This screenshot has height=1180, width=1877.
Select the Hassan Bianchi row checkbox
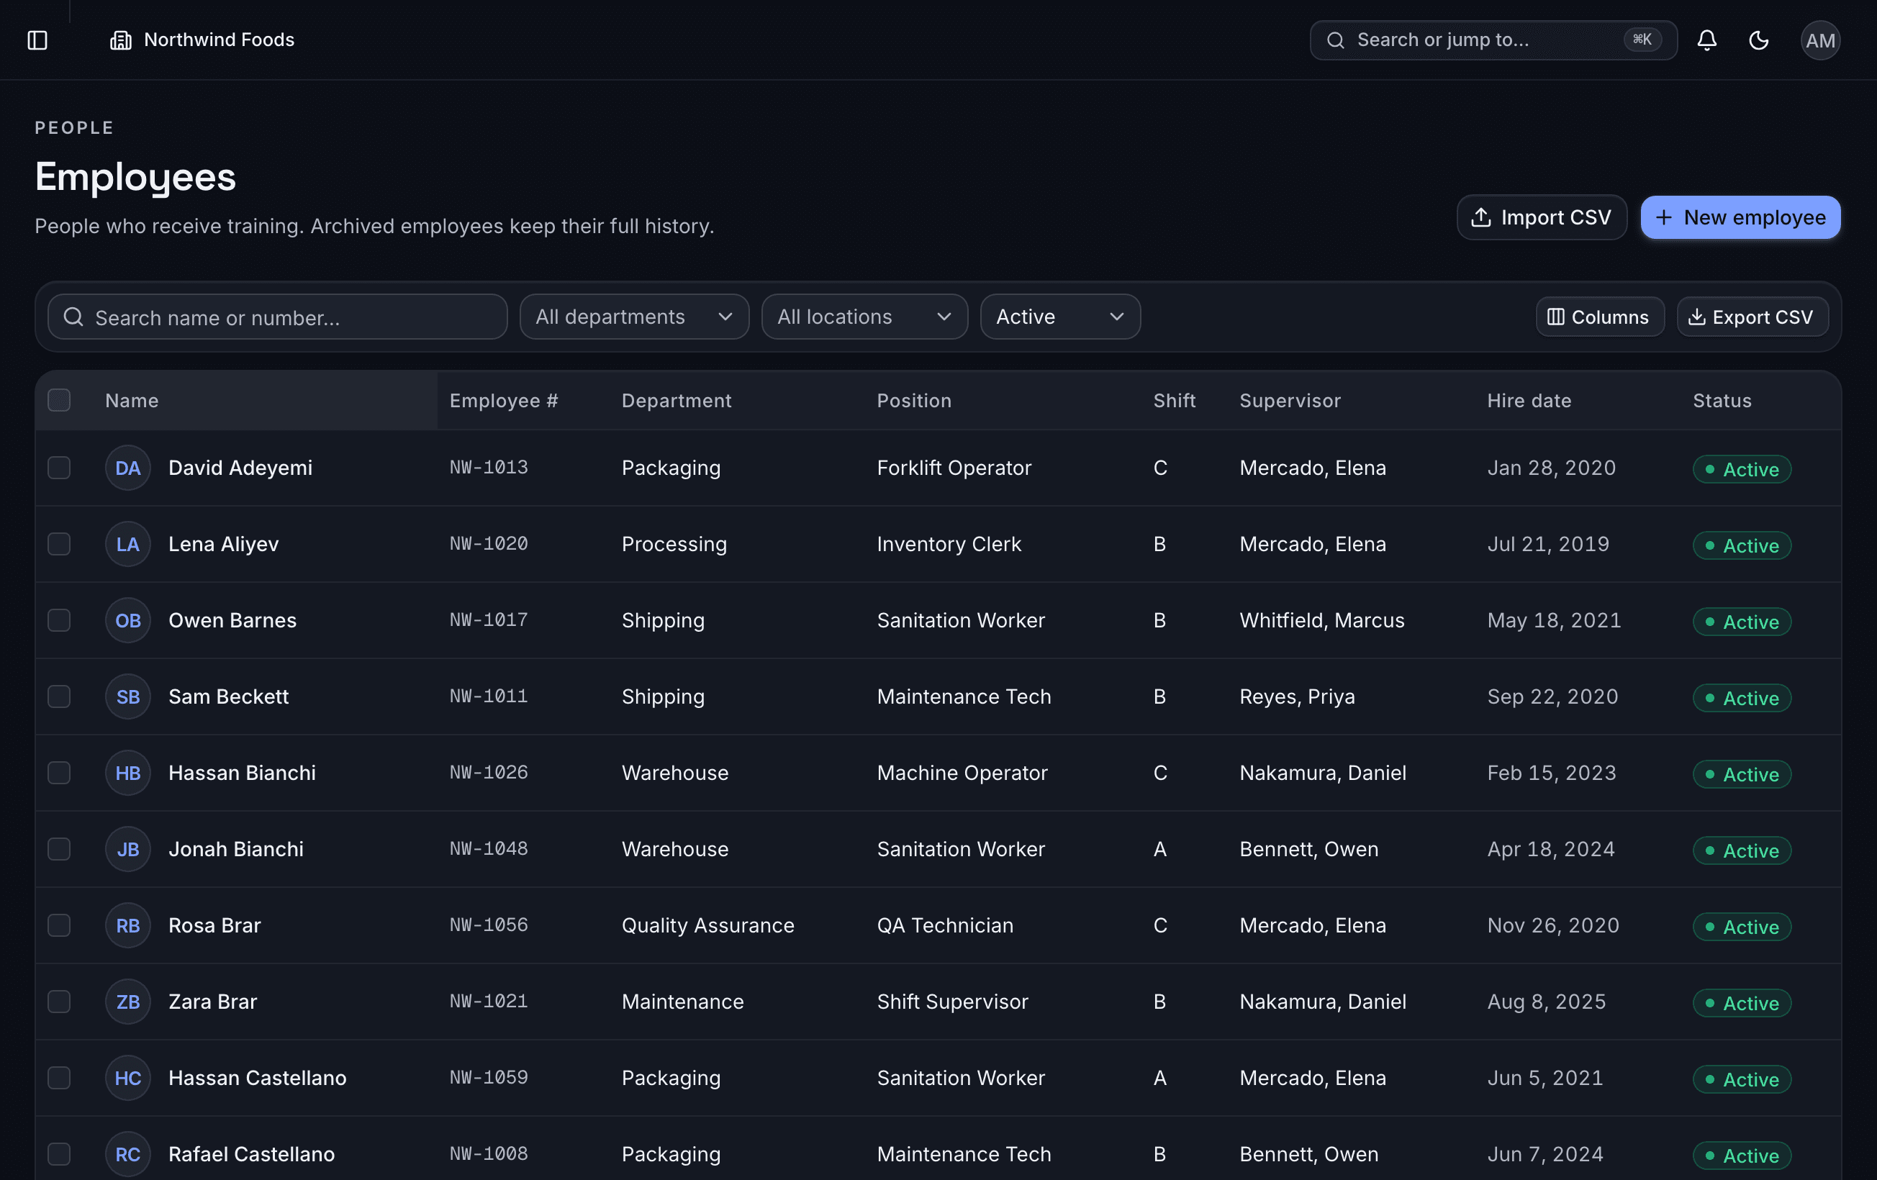click(x=59, y=773)
